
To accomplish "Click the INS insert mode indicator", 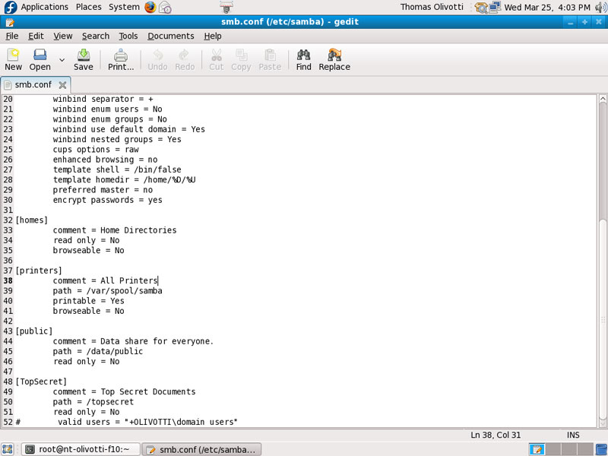I will pos(573,435).
